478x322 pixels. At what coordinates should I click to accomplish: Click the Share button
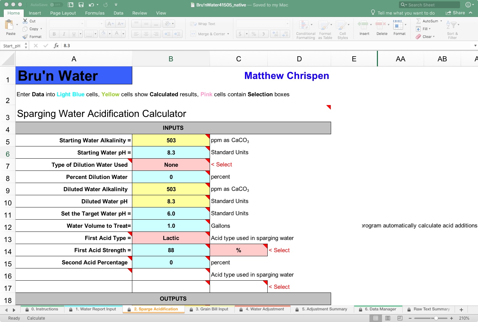point(456,13)
